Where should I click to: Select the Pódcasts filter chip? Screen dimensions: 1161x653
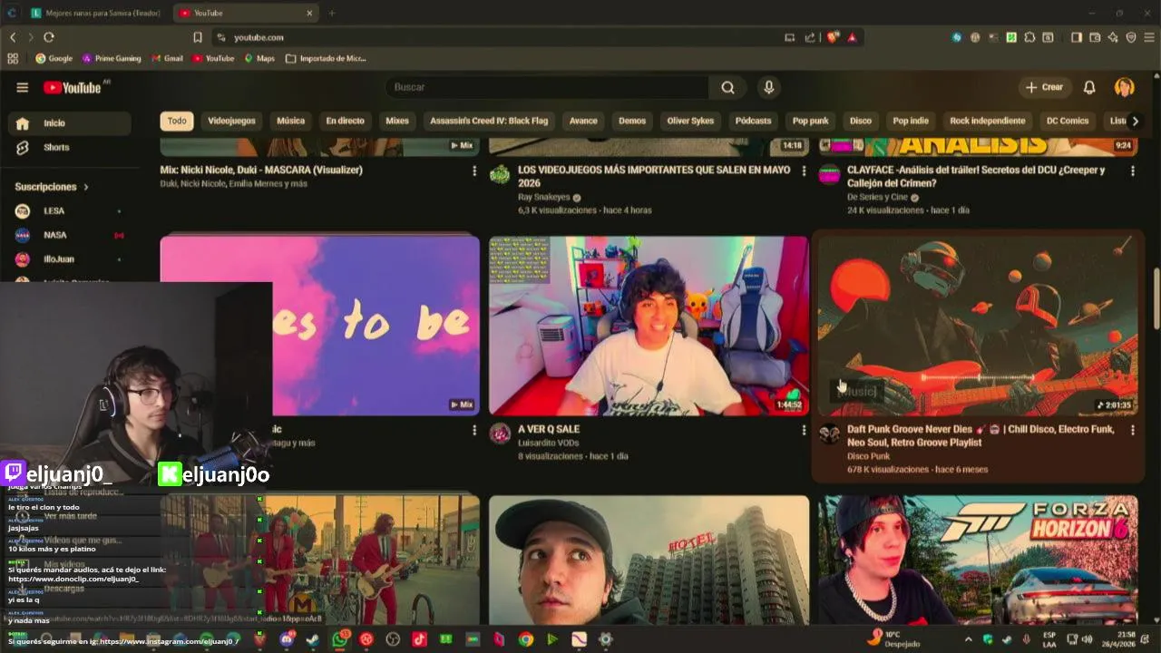pyautogui.click(x=753, y=121)
